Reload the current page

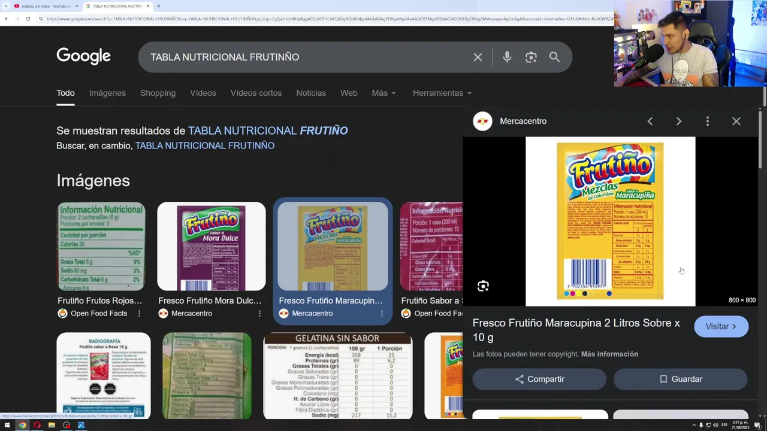(x=28, y=19)
